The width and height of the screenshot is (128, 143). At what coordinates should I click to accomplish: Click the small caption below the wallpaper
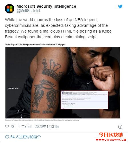coord(42,120)
